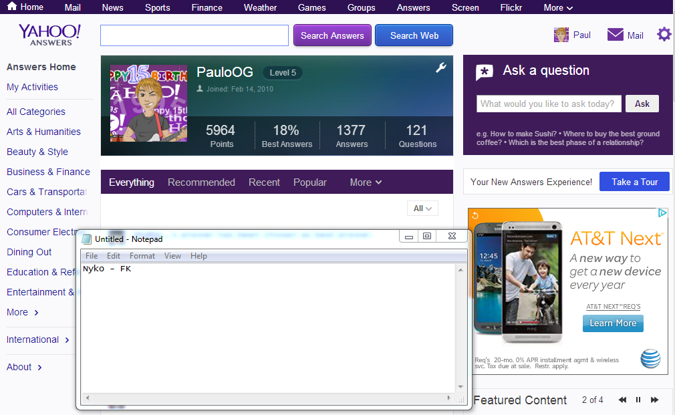Click the Take a Tour button
This screenshot has height=415, width=675.
(634, 182)
